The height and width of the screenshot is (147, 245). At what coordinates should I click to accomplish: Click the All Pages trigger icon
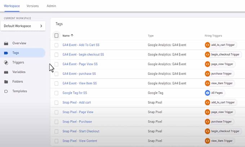coord(207,93)
